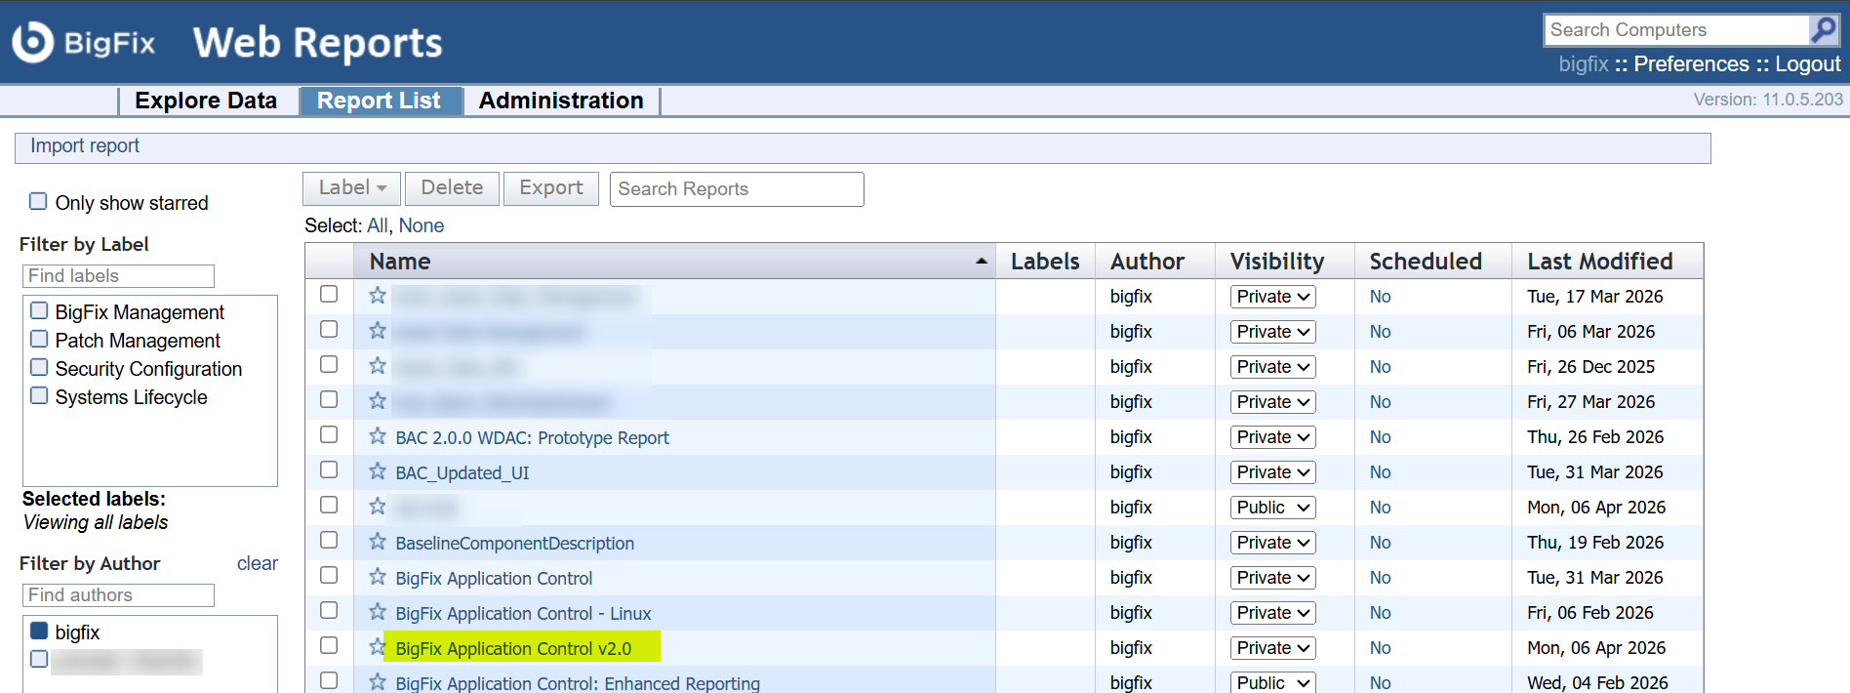Viewport: 1850px width, 693px height.
Task: Click the Delete button
Action: [452, 188]
